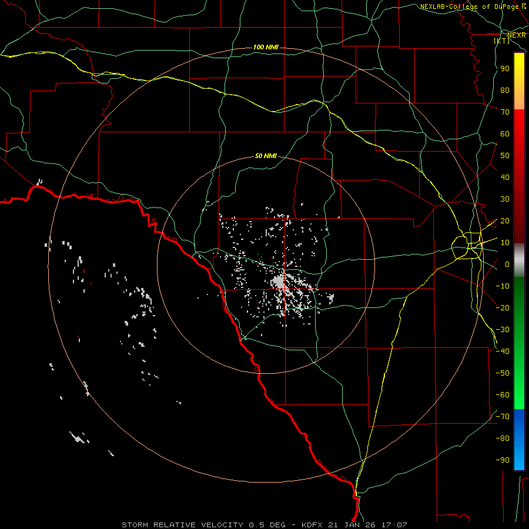Pick the -90 label on the legend
Image resolution: width=529 pixels, height=529 pixels.
503,460
